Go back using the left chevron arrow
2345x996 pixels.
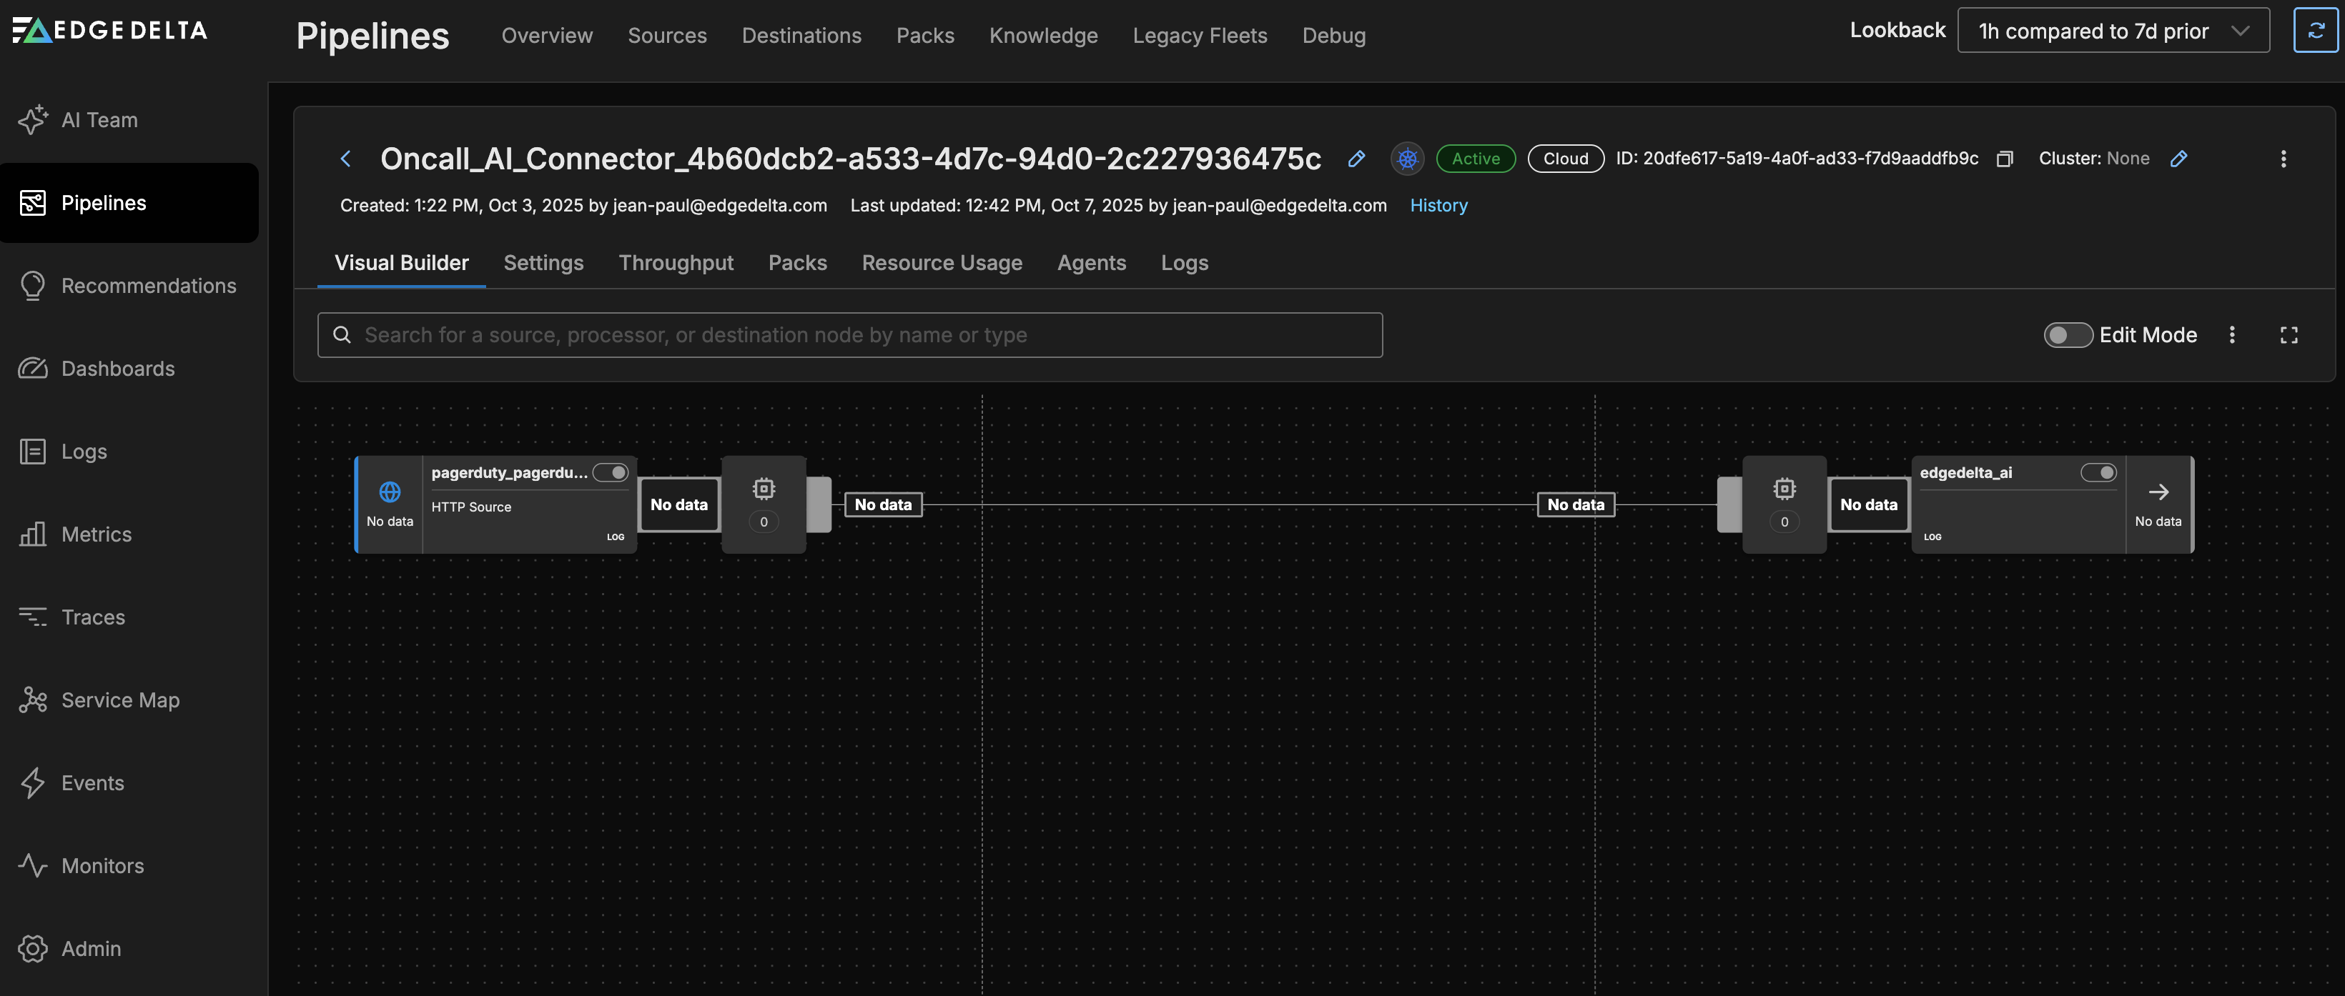(x=345, y=159)
